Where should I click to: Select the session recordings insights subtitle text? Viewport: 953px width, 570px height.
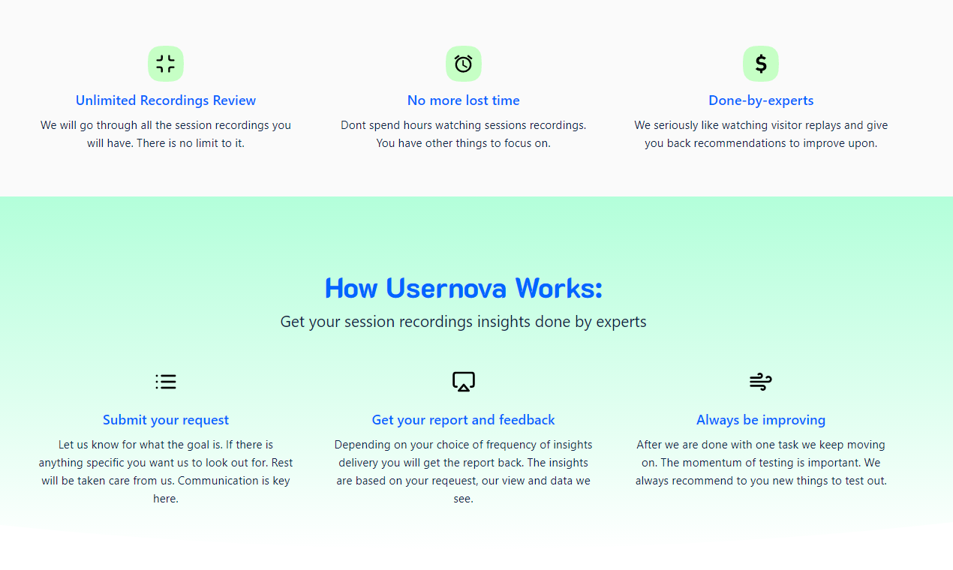463,321
